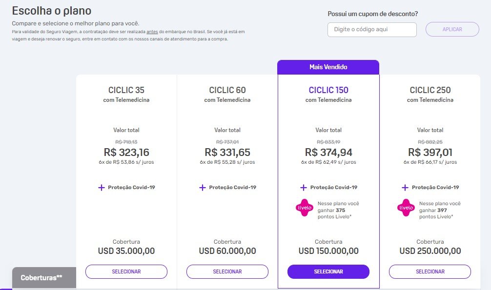Expand Proteção Covid-19 plus icon in CICLIC 35
Image resolution: width=491 pixels, height=290 pixels.
(x=102, y=188)
